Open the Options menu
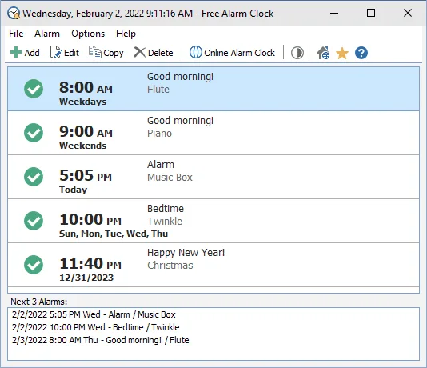 coord(88,34)
